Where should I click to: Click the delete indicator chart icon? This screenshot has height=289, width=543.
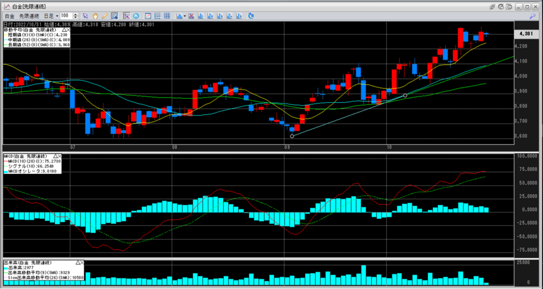tap(191, 16)
